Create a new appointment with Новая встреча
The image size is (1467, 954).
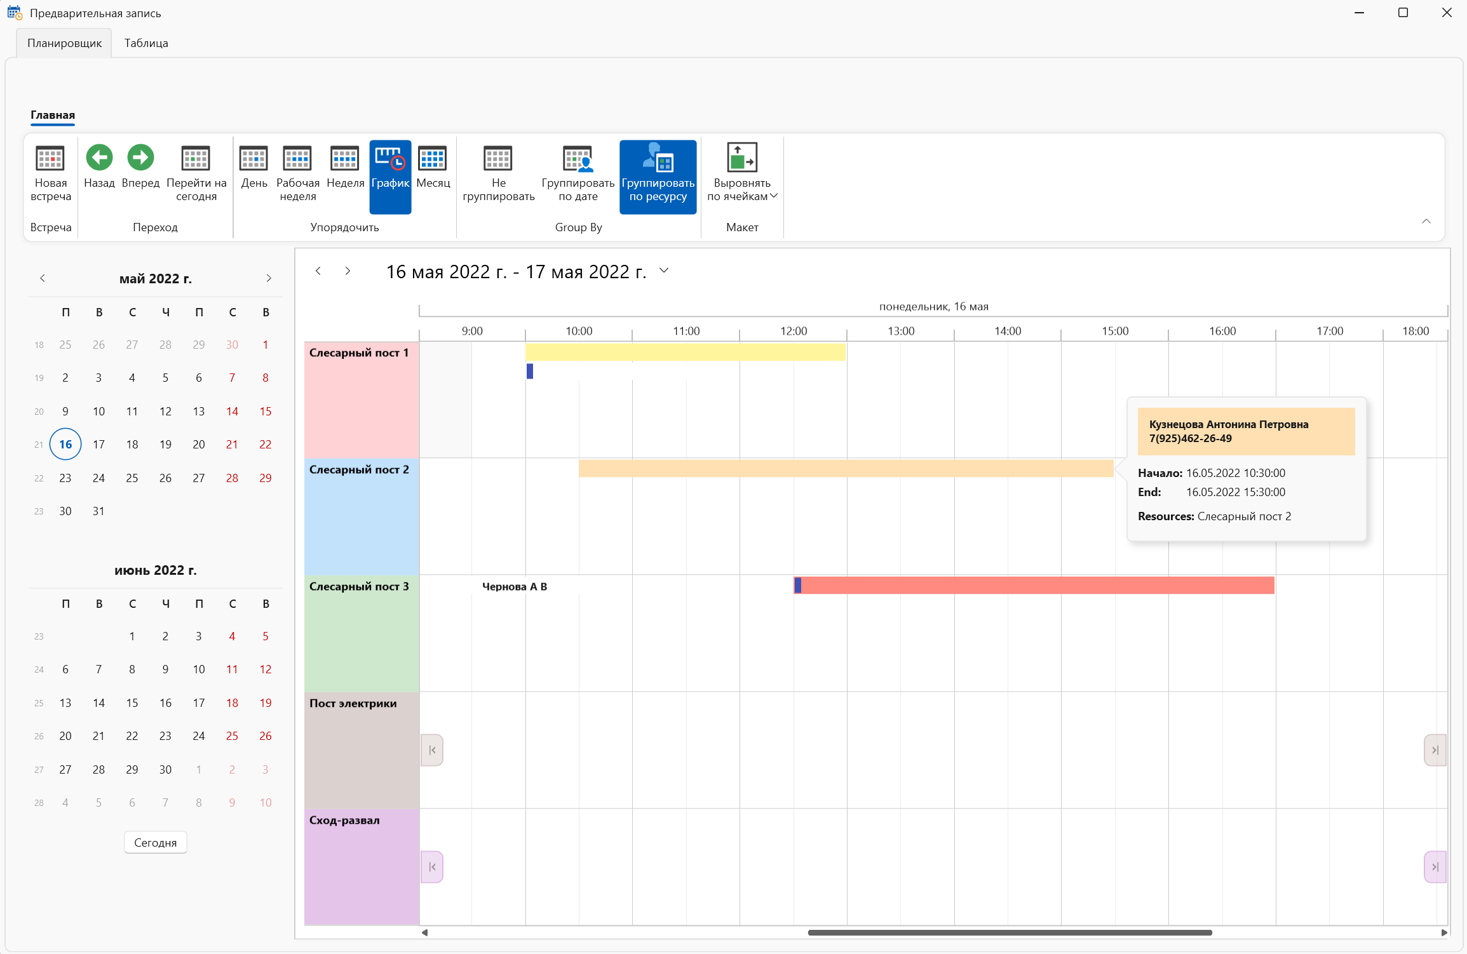tap(51, 175)
